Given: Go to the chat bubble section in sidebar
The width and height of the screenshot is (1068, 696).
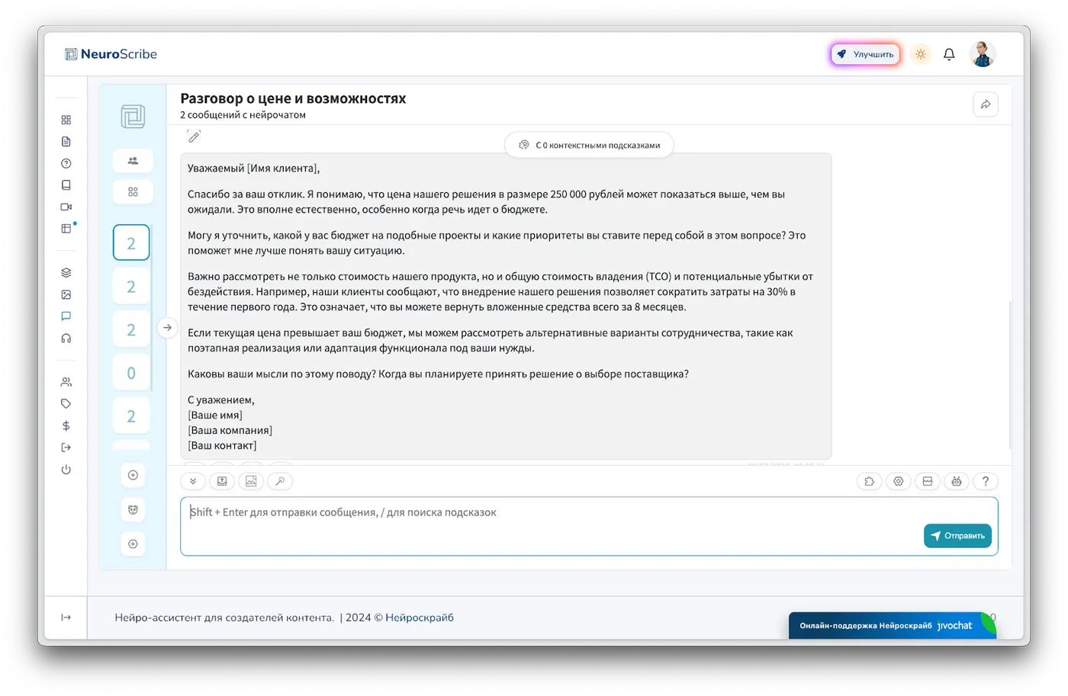Looking at the screenshot, I should coord(66,316).
